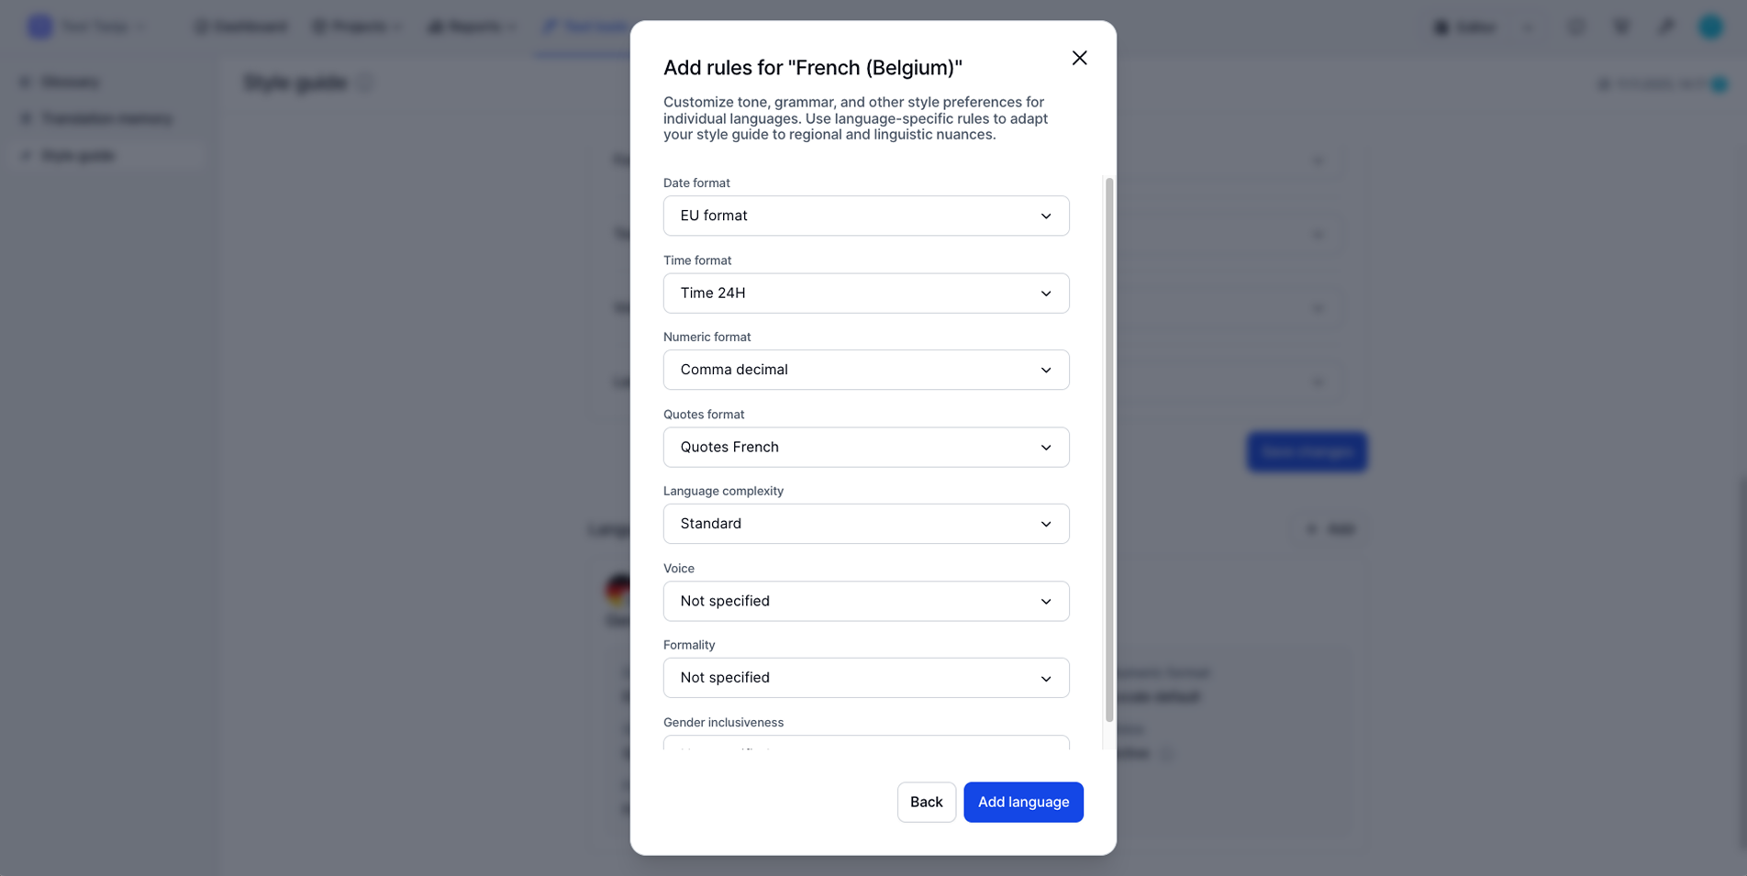Select Style guide in the sidebar

pos(78,156)
